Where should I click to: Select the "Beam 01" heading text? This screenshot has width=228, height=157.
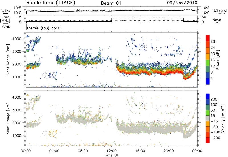[111, 3]
